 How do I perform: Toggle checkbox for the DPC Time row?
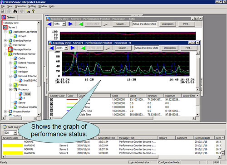pos(51,111)
